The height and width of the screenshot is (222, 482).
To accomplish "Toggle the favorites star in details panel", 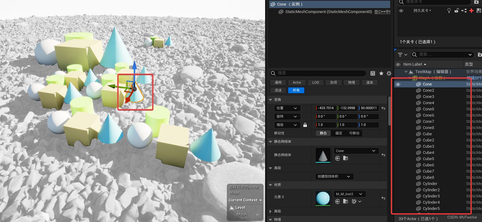I will 381,73.
